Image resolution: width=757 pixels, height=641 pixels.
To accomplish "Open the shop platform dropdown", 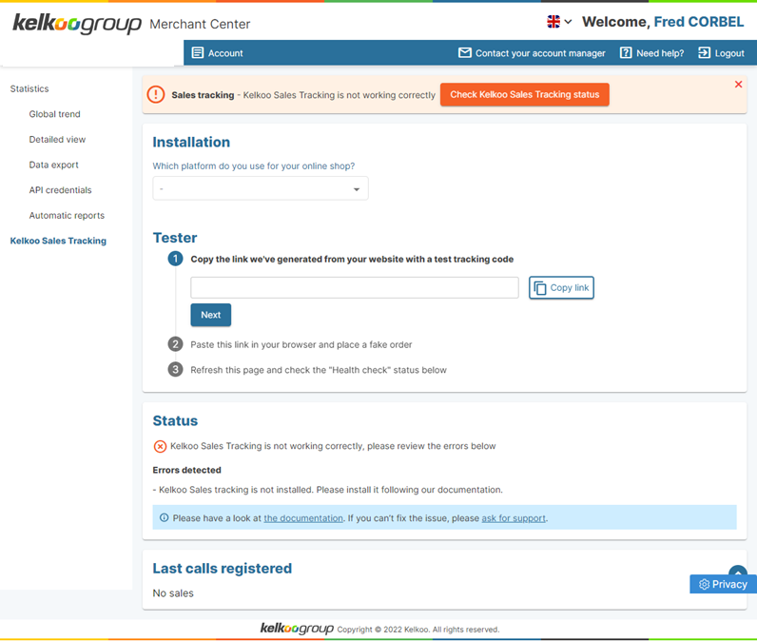I will 261,188.
